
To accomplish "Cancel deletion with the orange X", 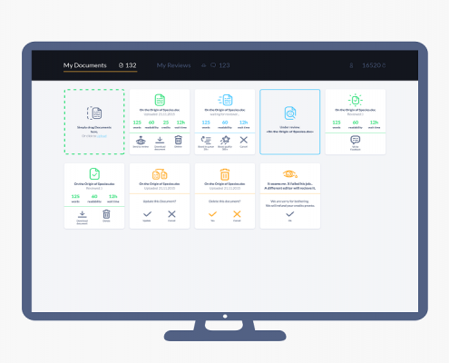I will pyautogui.click(x=237, y=216).
